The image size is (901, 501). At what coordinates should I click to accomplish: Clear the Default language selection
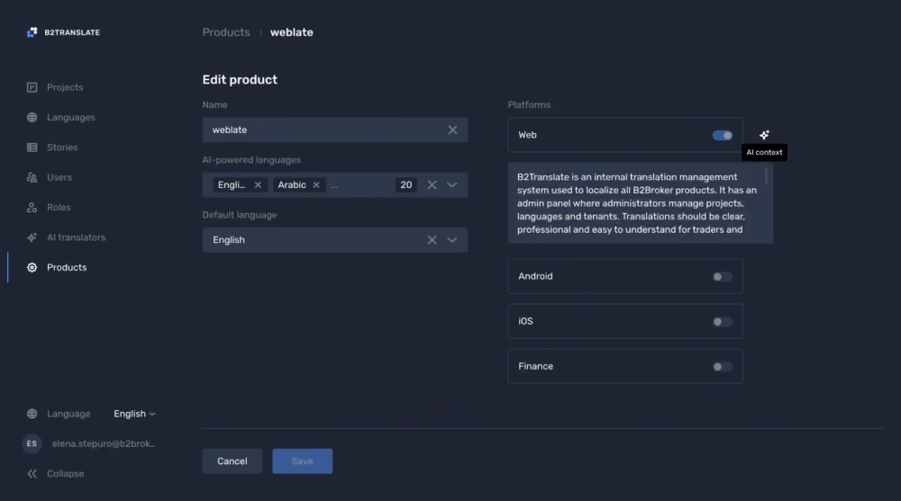pos(432,240)
